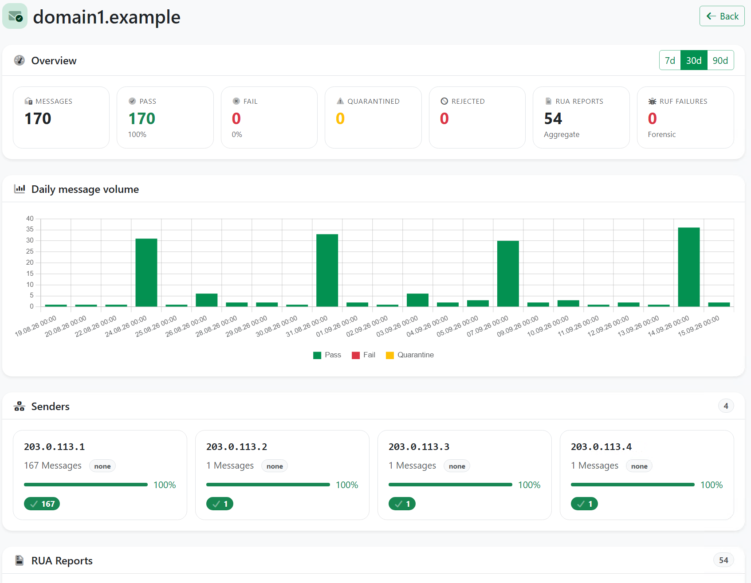Image resolution: width=751 pixels, height=583 pixels.
Task: Click the RUA Reports count badge 54
Action: click(x=723, y=560)
